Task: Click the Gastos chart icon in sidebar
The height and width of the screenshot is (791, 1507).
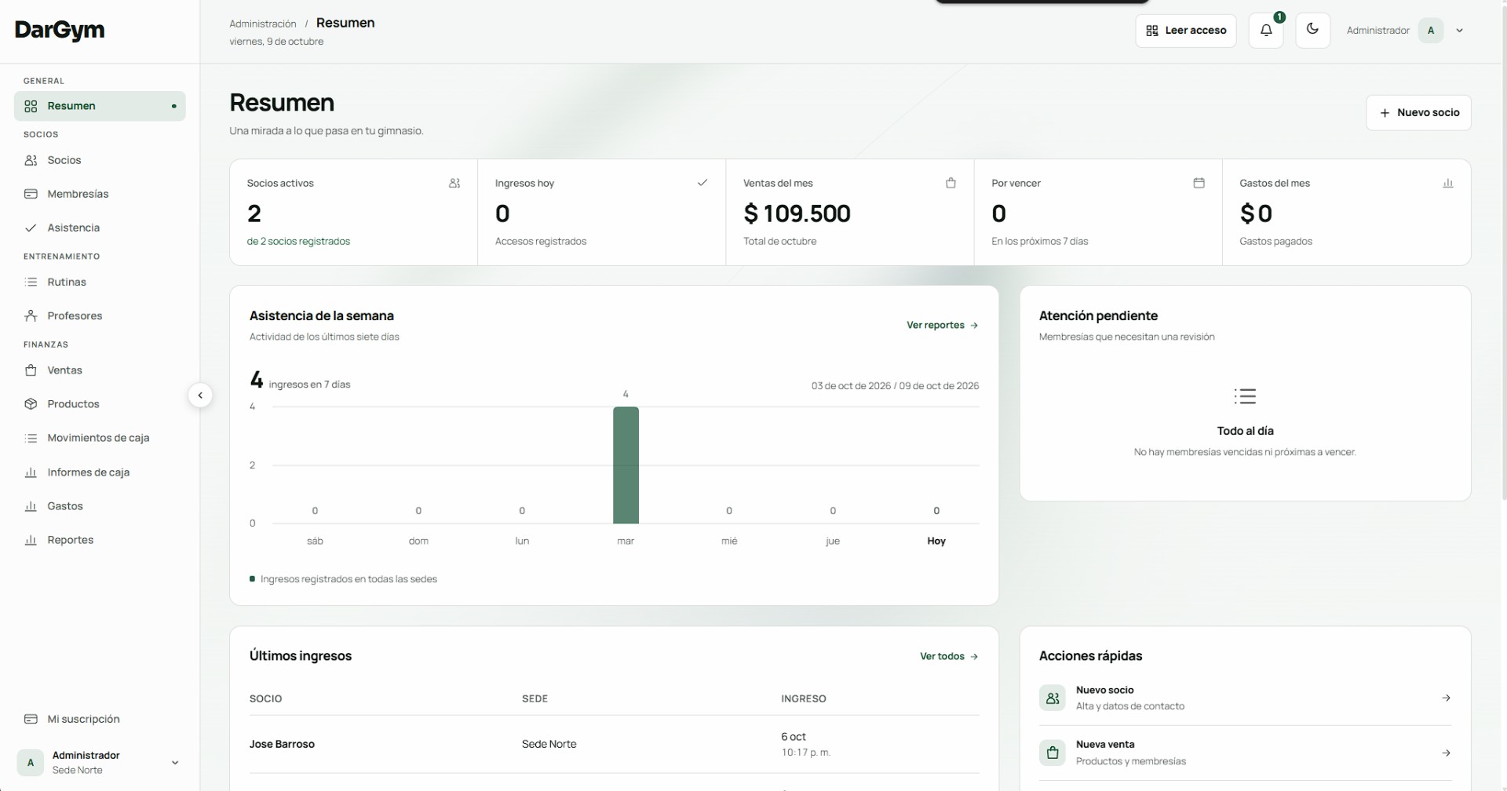Action: click(31, 506)
